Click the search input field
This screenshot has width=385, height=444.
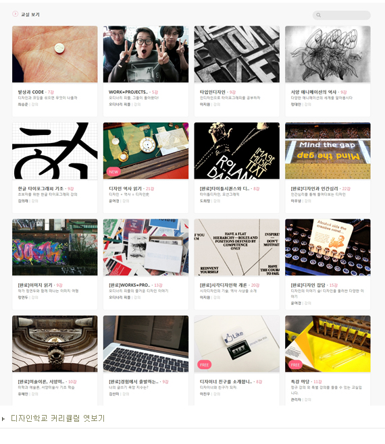pyautogui.click(x=341, y=15)
